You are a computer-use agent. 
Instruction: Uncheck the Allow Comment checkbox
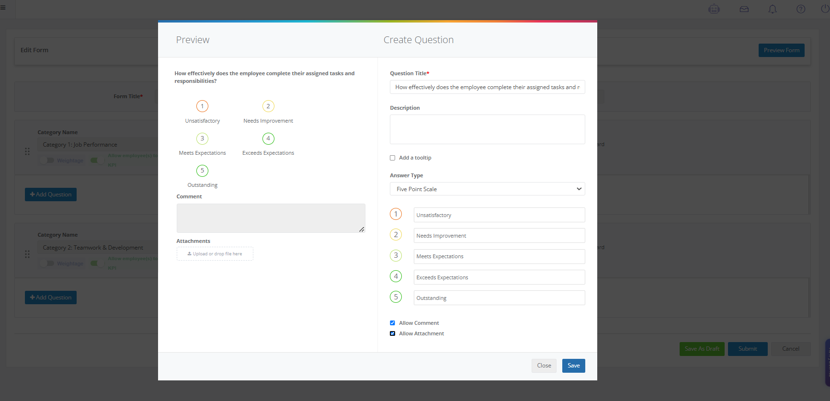(392, 323)
